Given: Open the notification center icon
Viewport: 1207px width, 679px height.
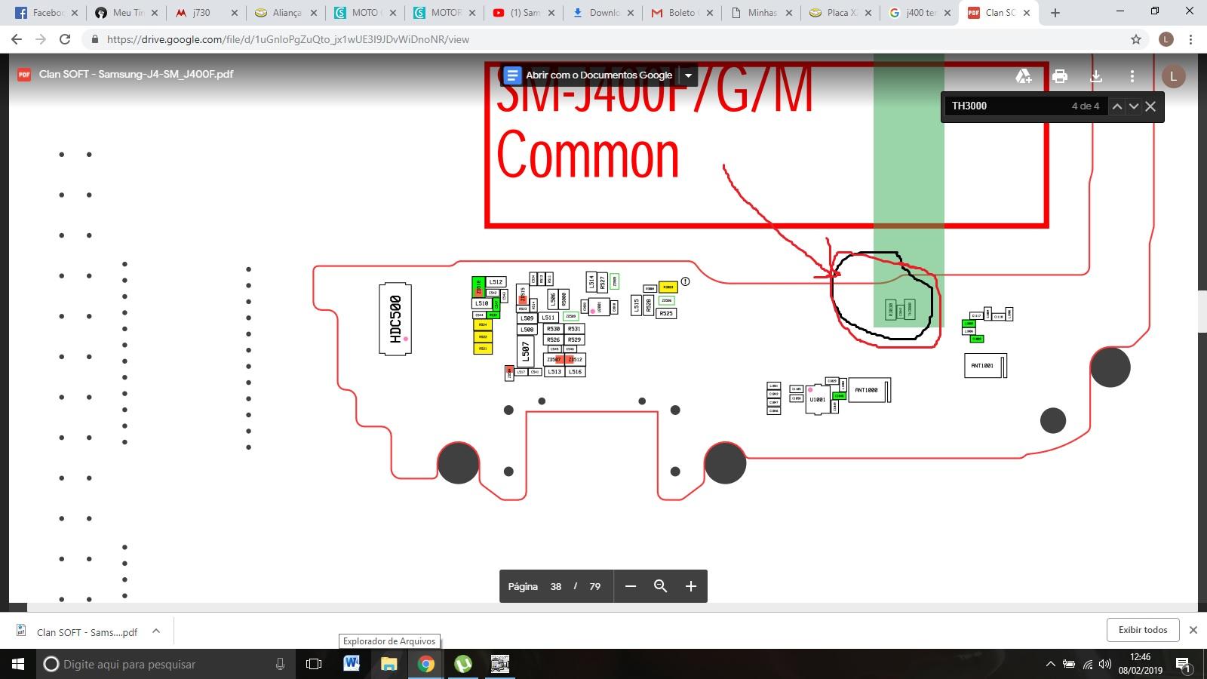Looking at the screenshot, I should click(1183, 665).
